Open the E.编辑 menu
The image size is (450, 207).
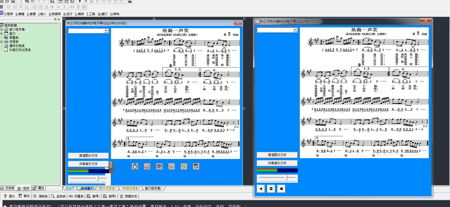click(20, 14)
